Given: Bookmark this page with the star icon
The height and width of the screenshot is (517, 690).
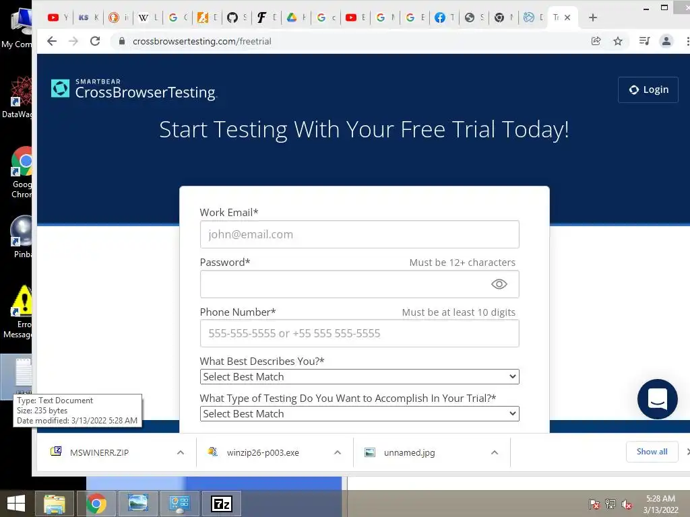Looking at the screenshot, I should point(618,41).
